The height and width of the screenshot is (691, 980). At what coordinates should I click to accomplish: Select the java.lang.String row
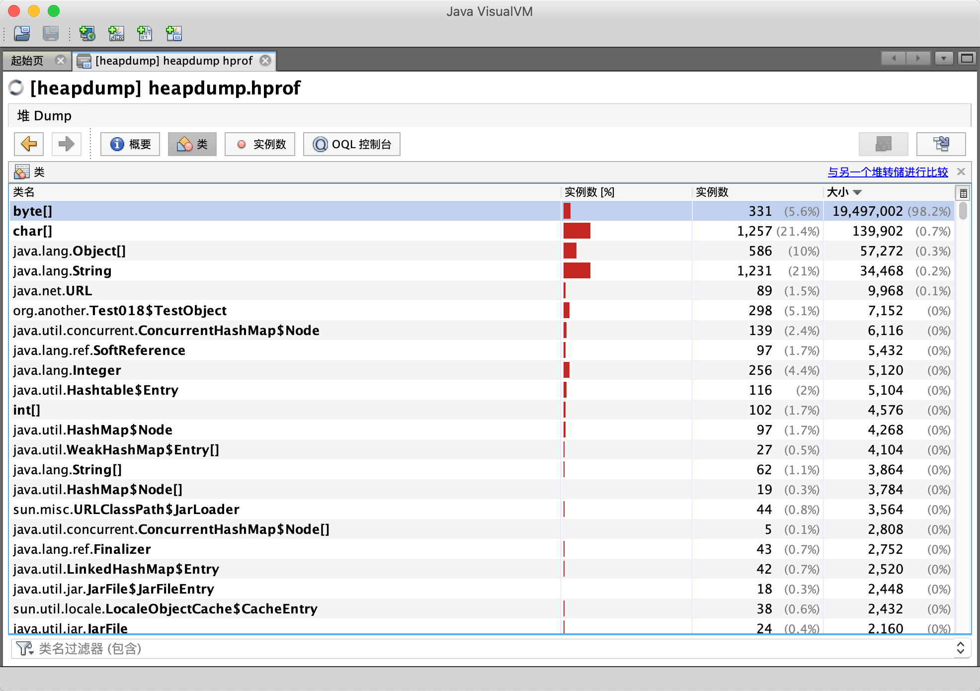coord(482,270)
